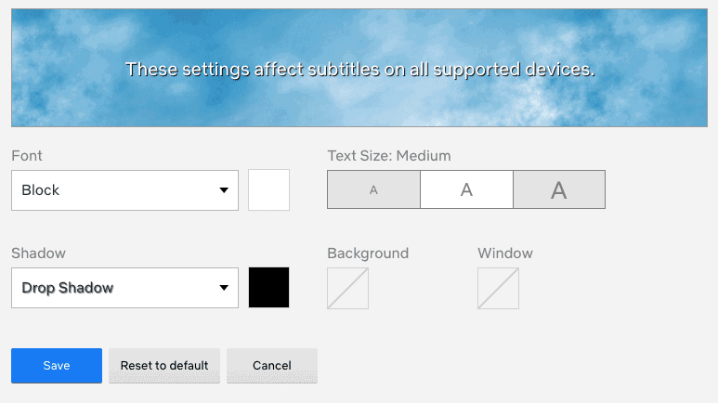Open the Shadow dropdown showing Drop Shadow
This screenshot has height=403, width=718.
point(125,288)
